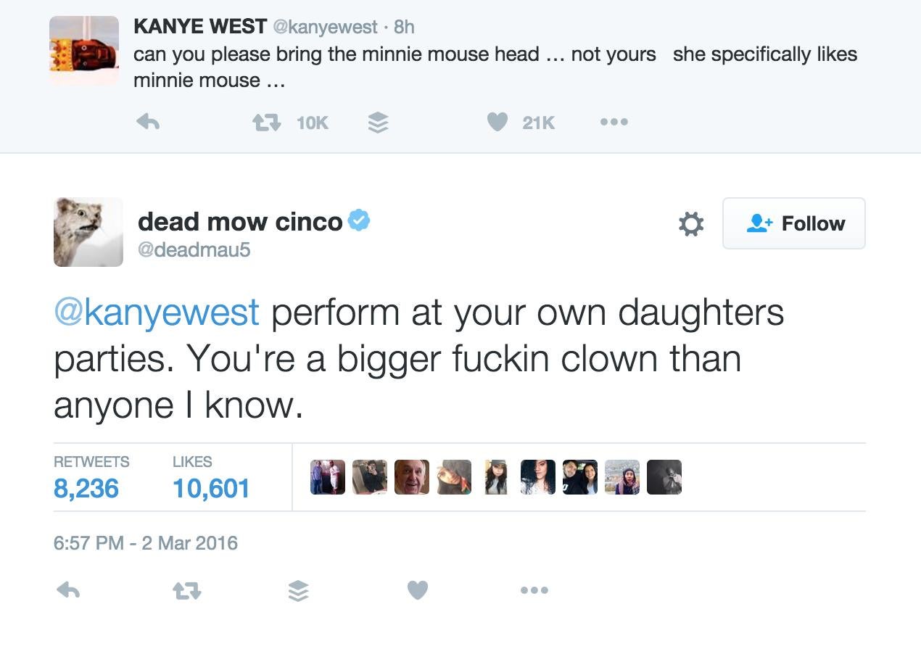The height and width of the screenshot is (649, 921).
Task: Like the deadmau5 tweet with the heart
Action: coord(417,590)
